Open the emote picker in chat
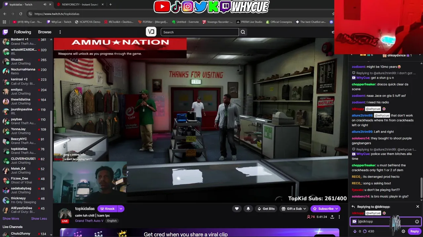 (417, 222)
